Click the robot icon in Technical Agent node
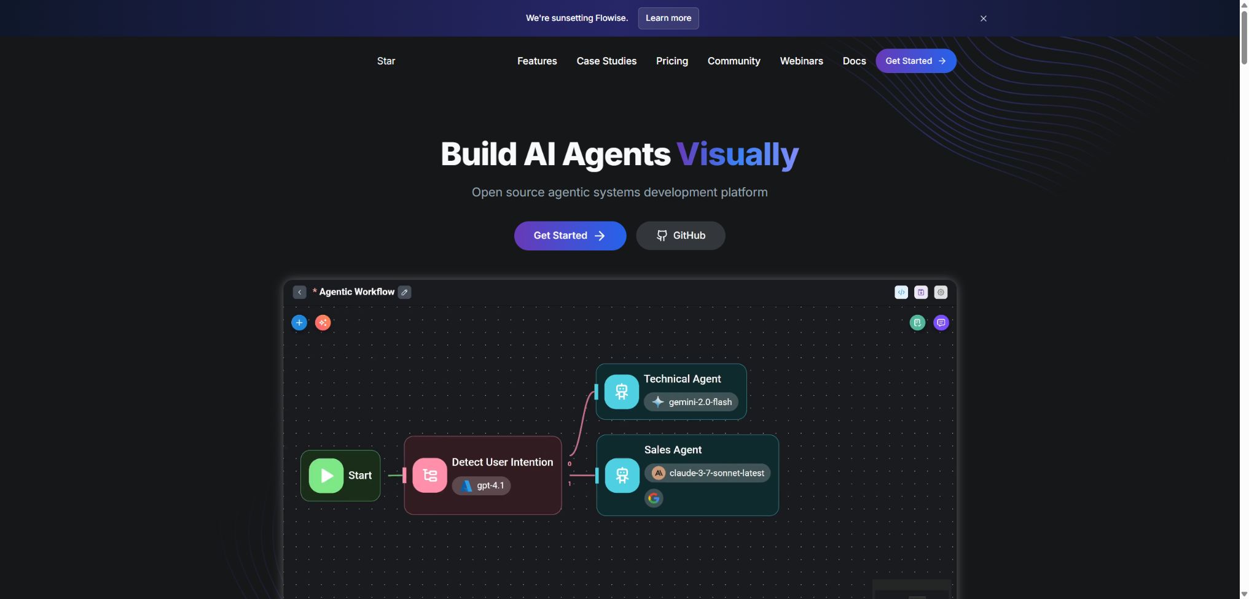Viewport: 1249px width, 599px height. 622,392
